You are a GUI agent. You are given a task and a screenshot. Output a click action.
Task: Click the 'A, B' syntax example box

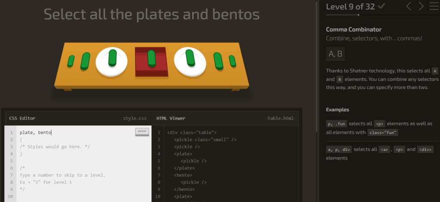tap(335, 54)
